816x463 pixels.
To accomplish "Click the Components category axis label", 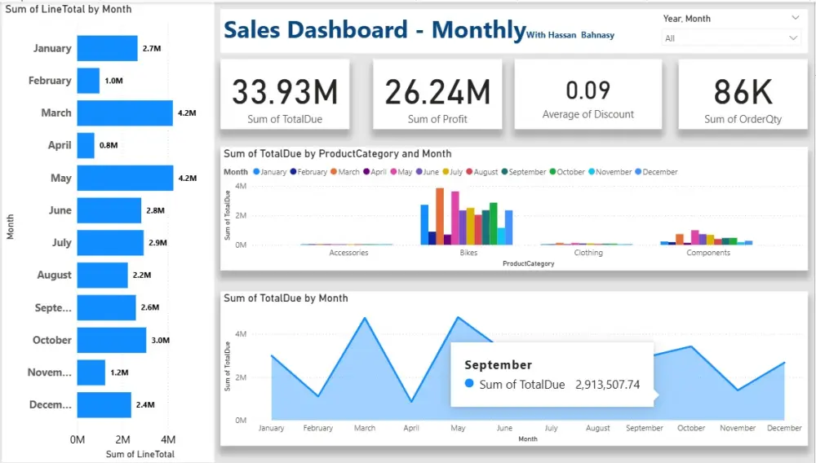I will tap(708, 253).
